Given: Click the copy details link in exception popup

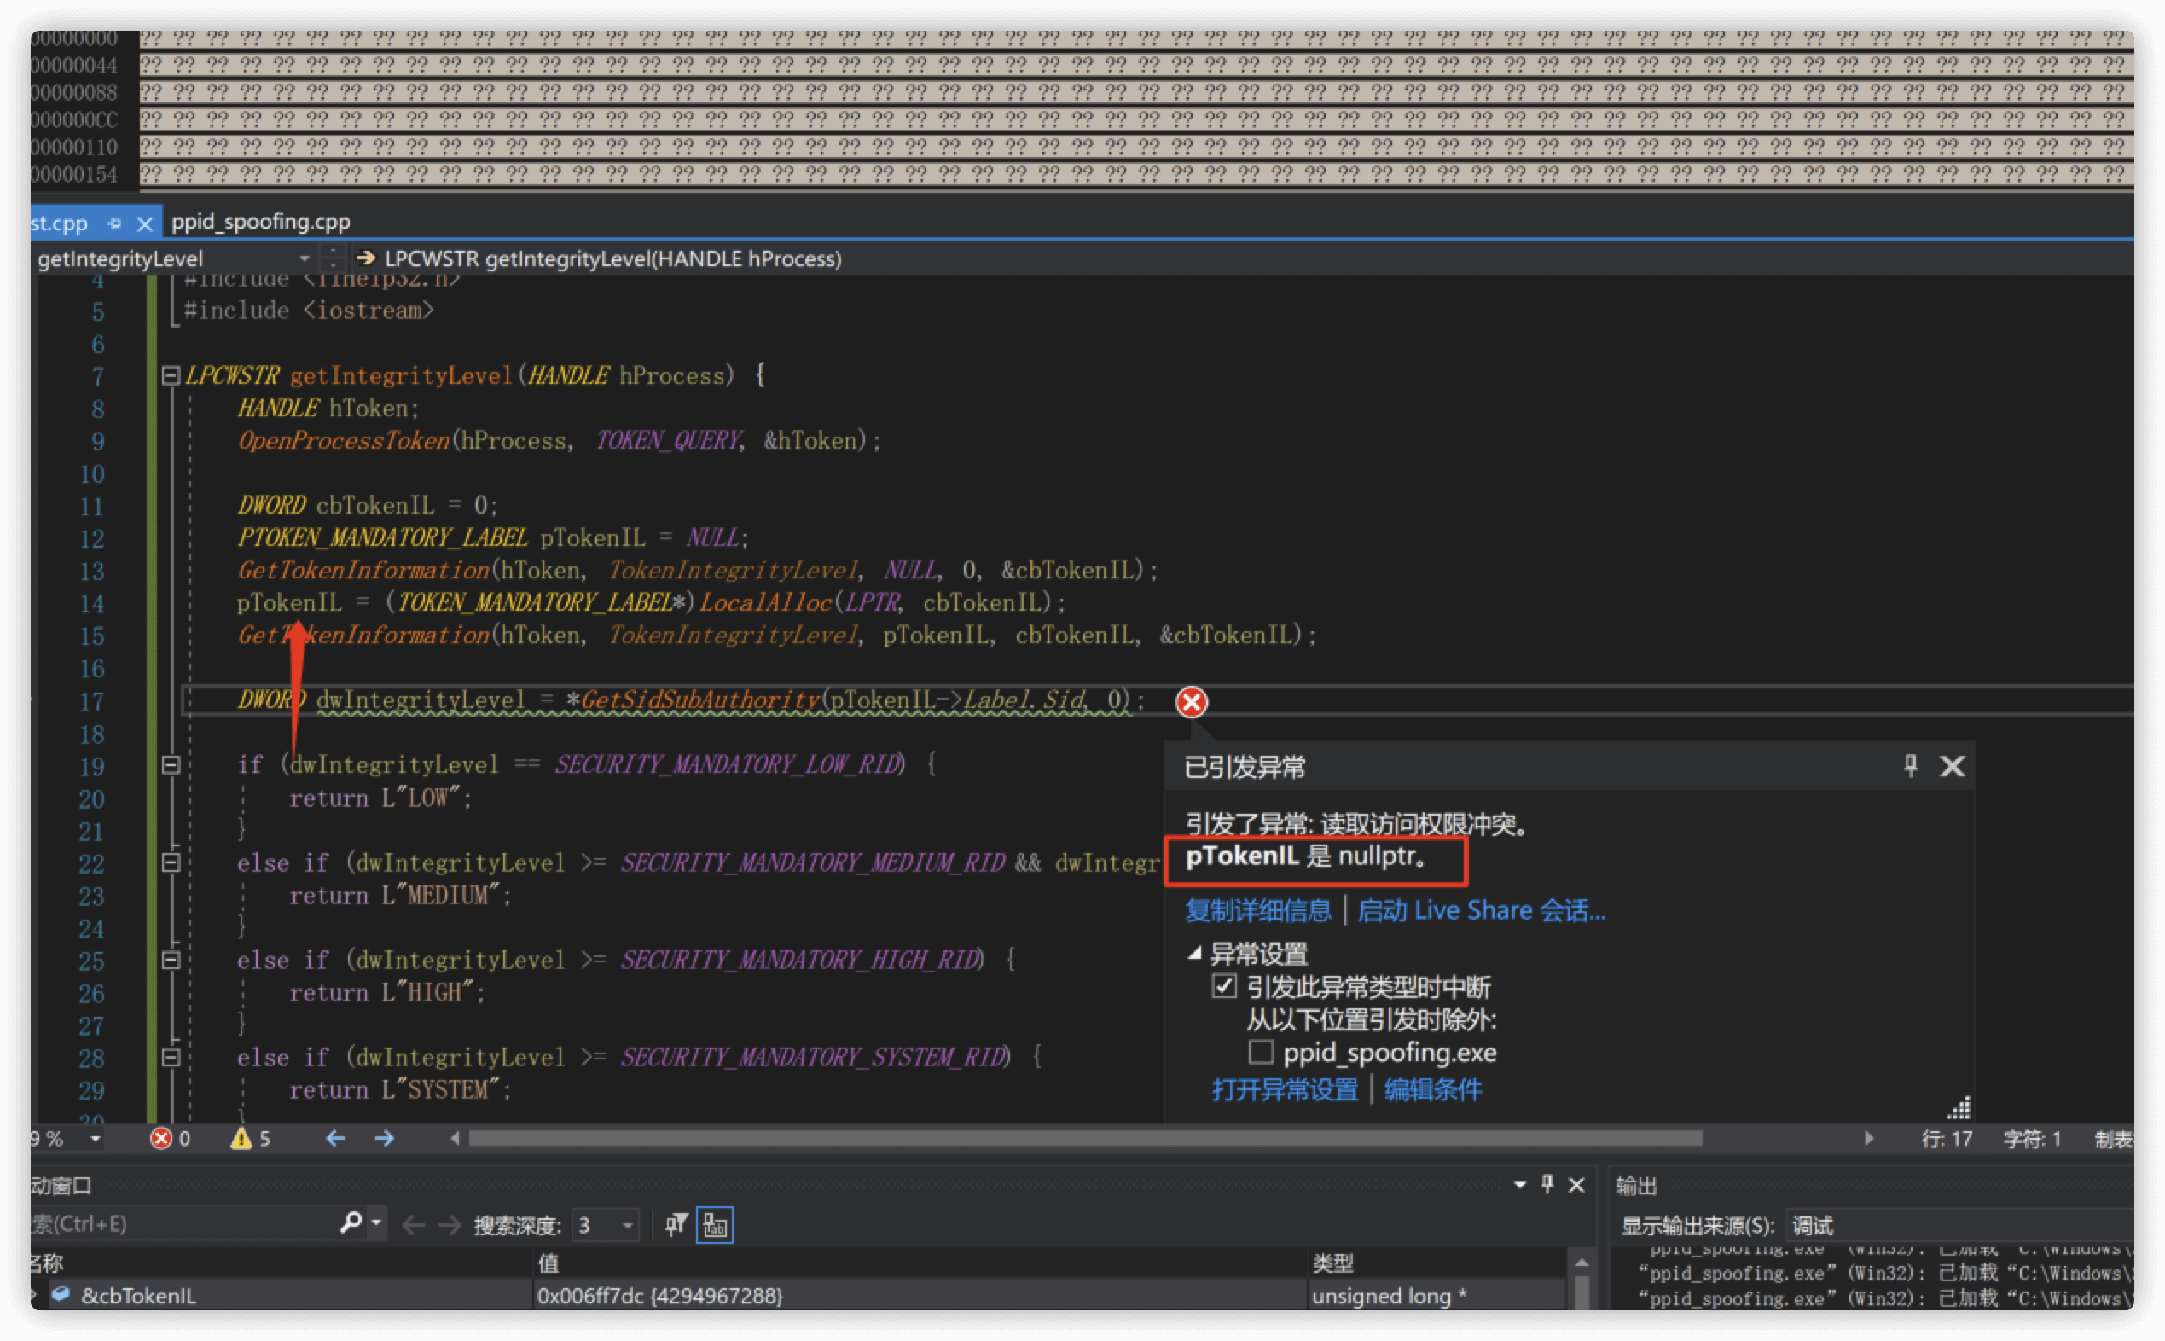Looking at the screenshot, I should pos(1257,910).
